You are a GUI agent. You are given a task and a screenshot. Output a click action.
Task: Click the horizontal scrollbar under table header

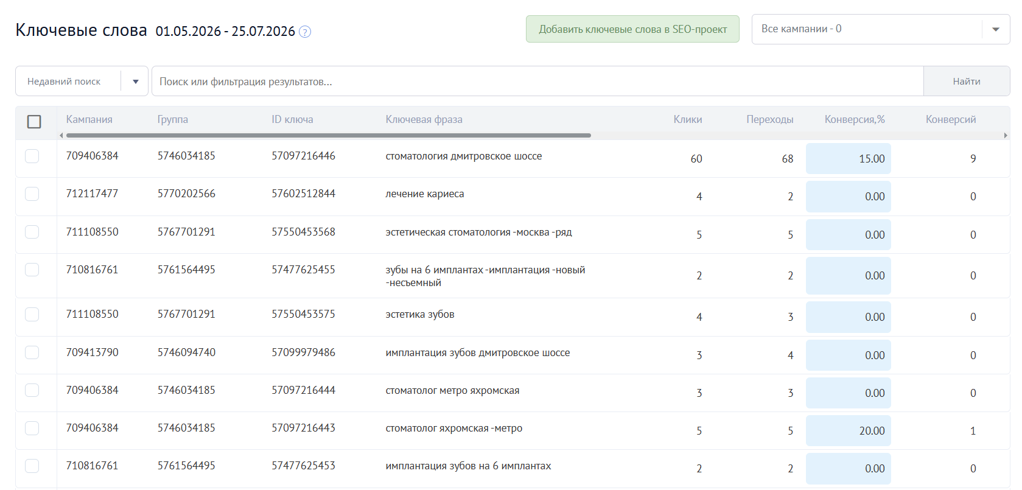click(x=329, y=135)
